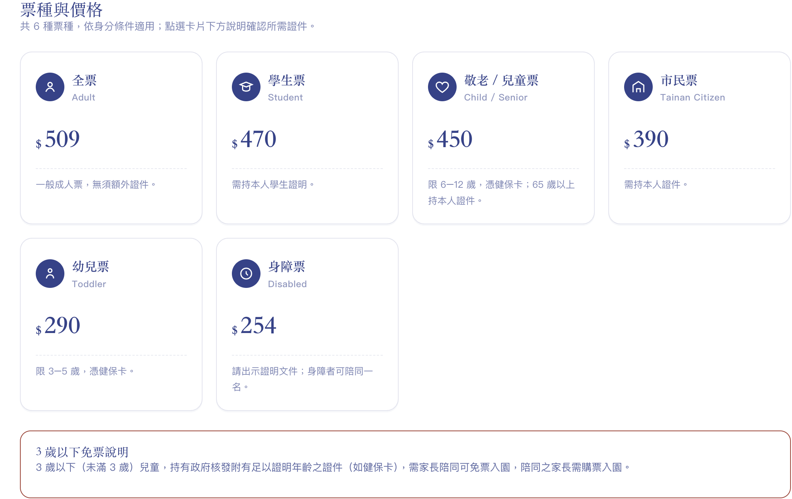Click the person icon on the 幼兒票 Toddler card
Screen dimensions: 792x499
pyautogui.click(x=50, y=274)
